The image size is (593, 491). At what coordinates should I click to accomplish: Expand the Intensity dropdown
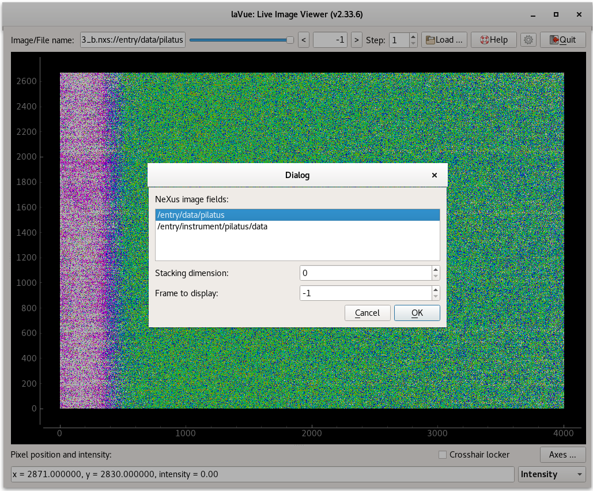point(552,474)
